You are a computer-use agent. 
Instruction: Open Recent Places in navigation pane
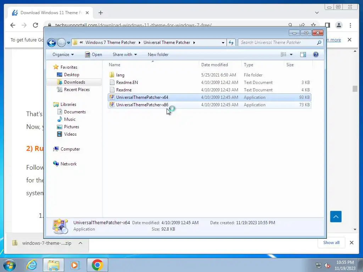[77, 90]
